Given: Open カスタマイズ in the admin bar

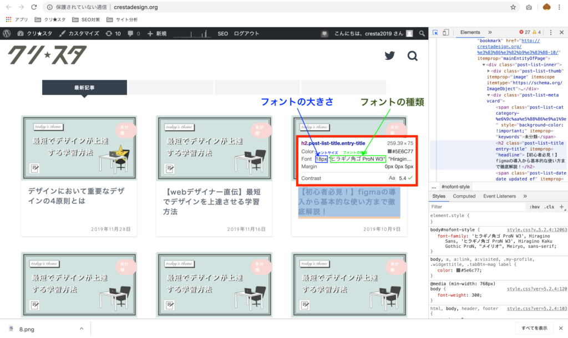Looking at the screenshot, I should 79,34.
